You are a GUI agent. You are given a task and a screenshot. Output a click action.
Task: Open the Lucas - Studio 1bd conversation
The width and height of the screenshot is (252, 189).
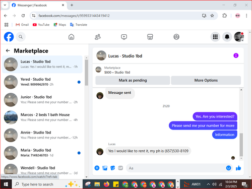point(42,65)
